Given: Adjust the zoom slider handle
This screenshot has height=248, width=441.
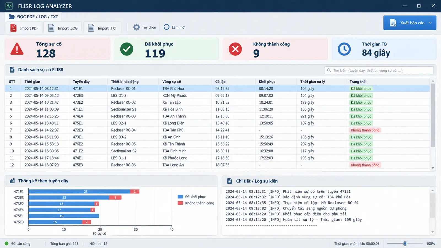Looking at the screenshot, I should pyautogui.click(x=405, y=243).
